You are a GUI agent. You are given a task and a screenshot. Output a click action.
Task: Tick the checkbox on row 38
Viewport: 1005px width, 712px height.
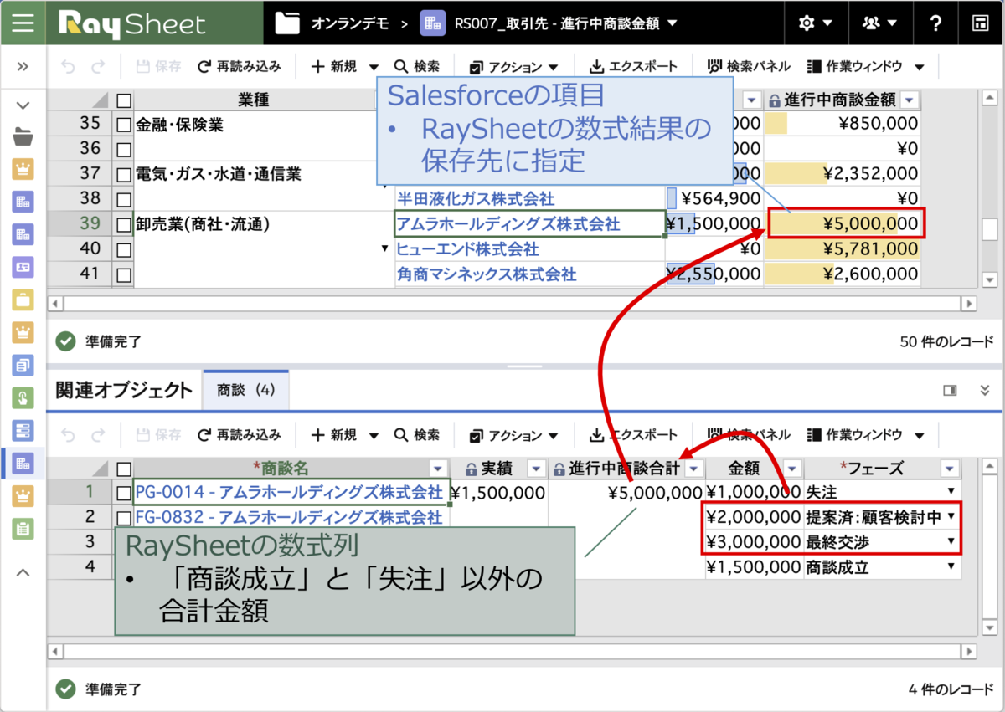pos(124,199)
